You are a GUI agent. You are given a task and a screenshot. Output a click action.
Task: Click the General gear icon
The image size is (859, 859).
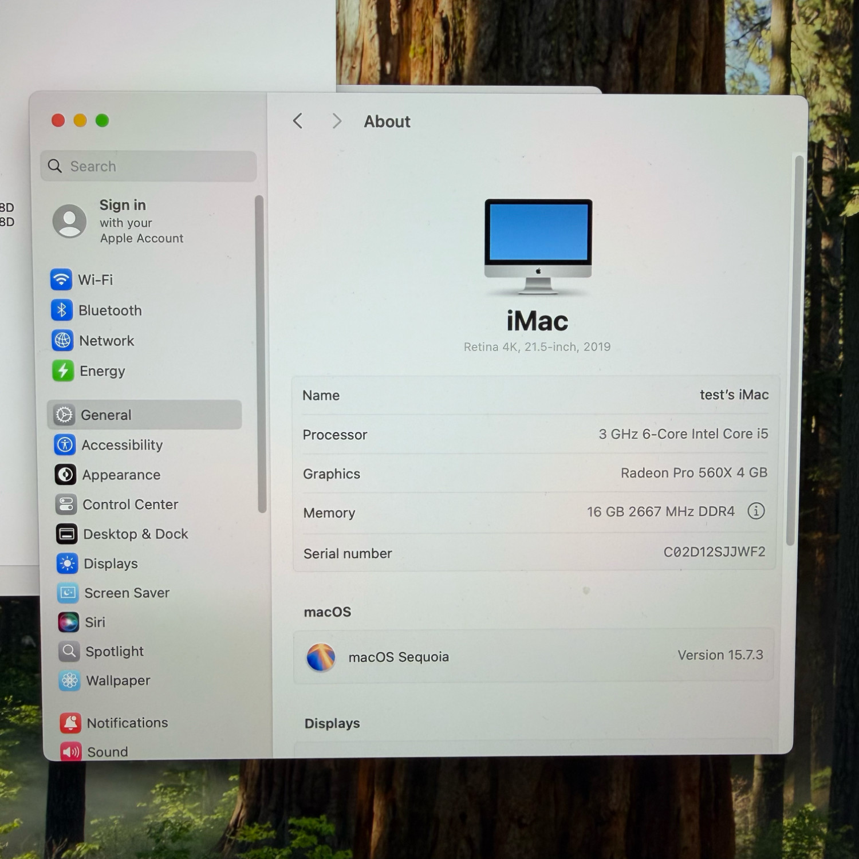pos(64,415)
